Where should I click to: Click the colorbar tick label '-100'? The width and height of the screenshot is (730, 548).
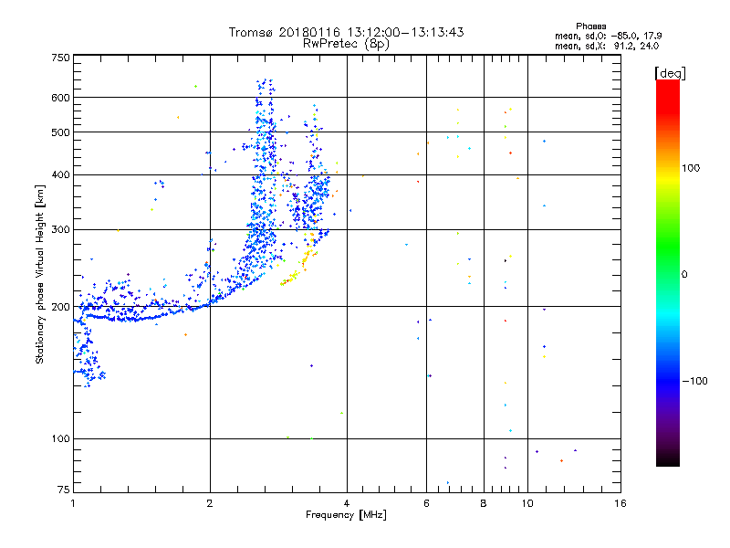coord(695,381)
